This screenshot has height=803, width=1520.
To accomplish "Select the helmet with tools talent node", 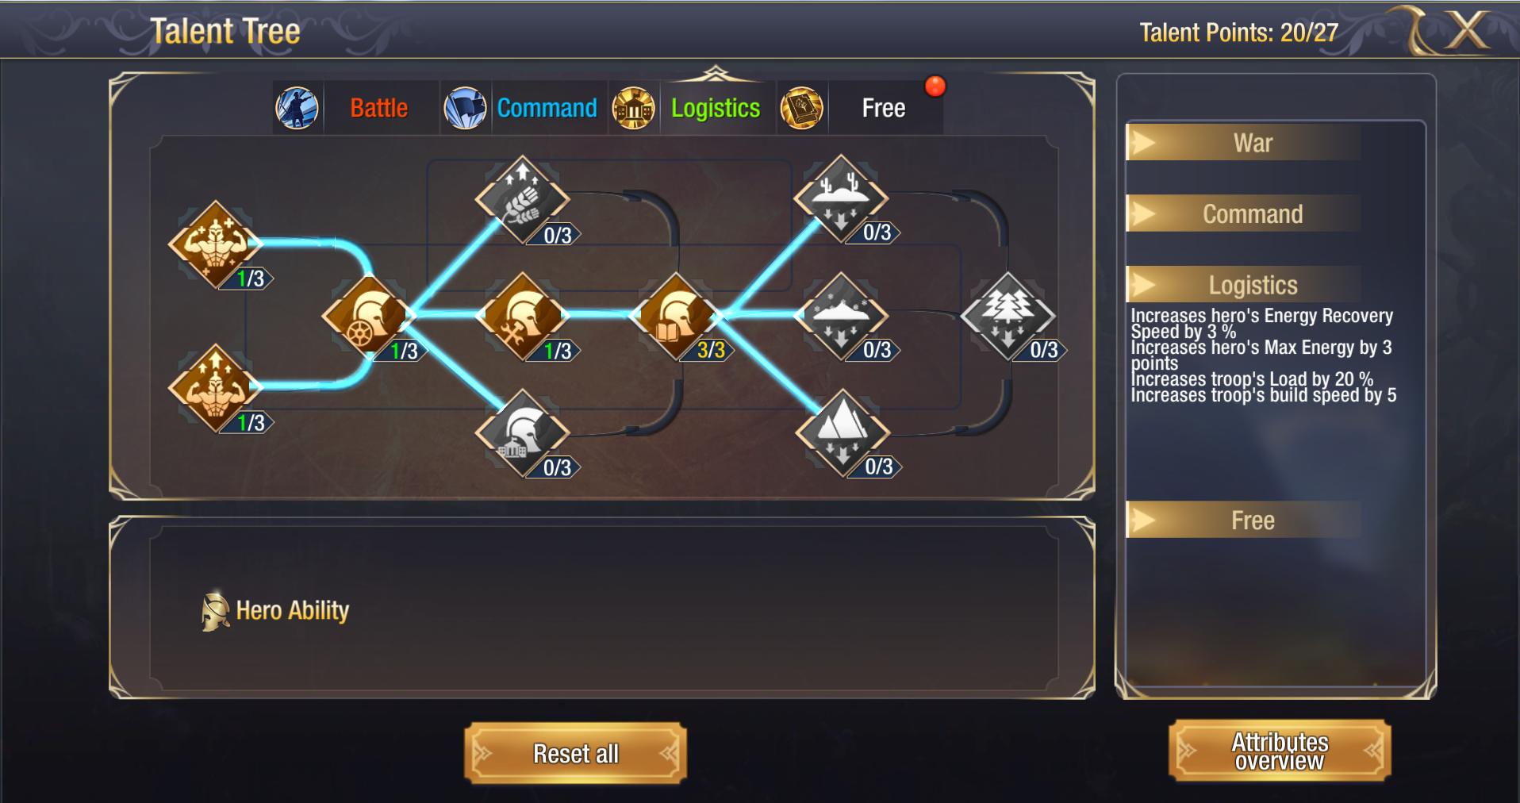I will coord(523,315).
